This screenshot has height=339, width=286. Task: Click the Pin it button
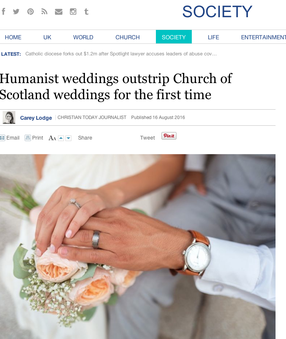tap(169, 136)
